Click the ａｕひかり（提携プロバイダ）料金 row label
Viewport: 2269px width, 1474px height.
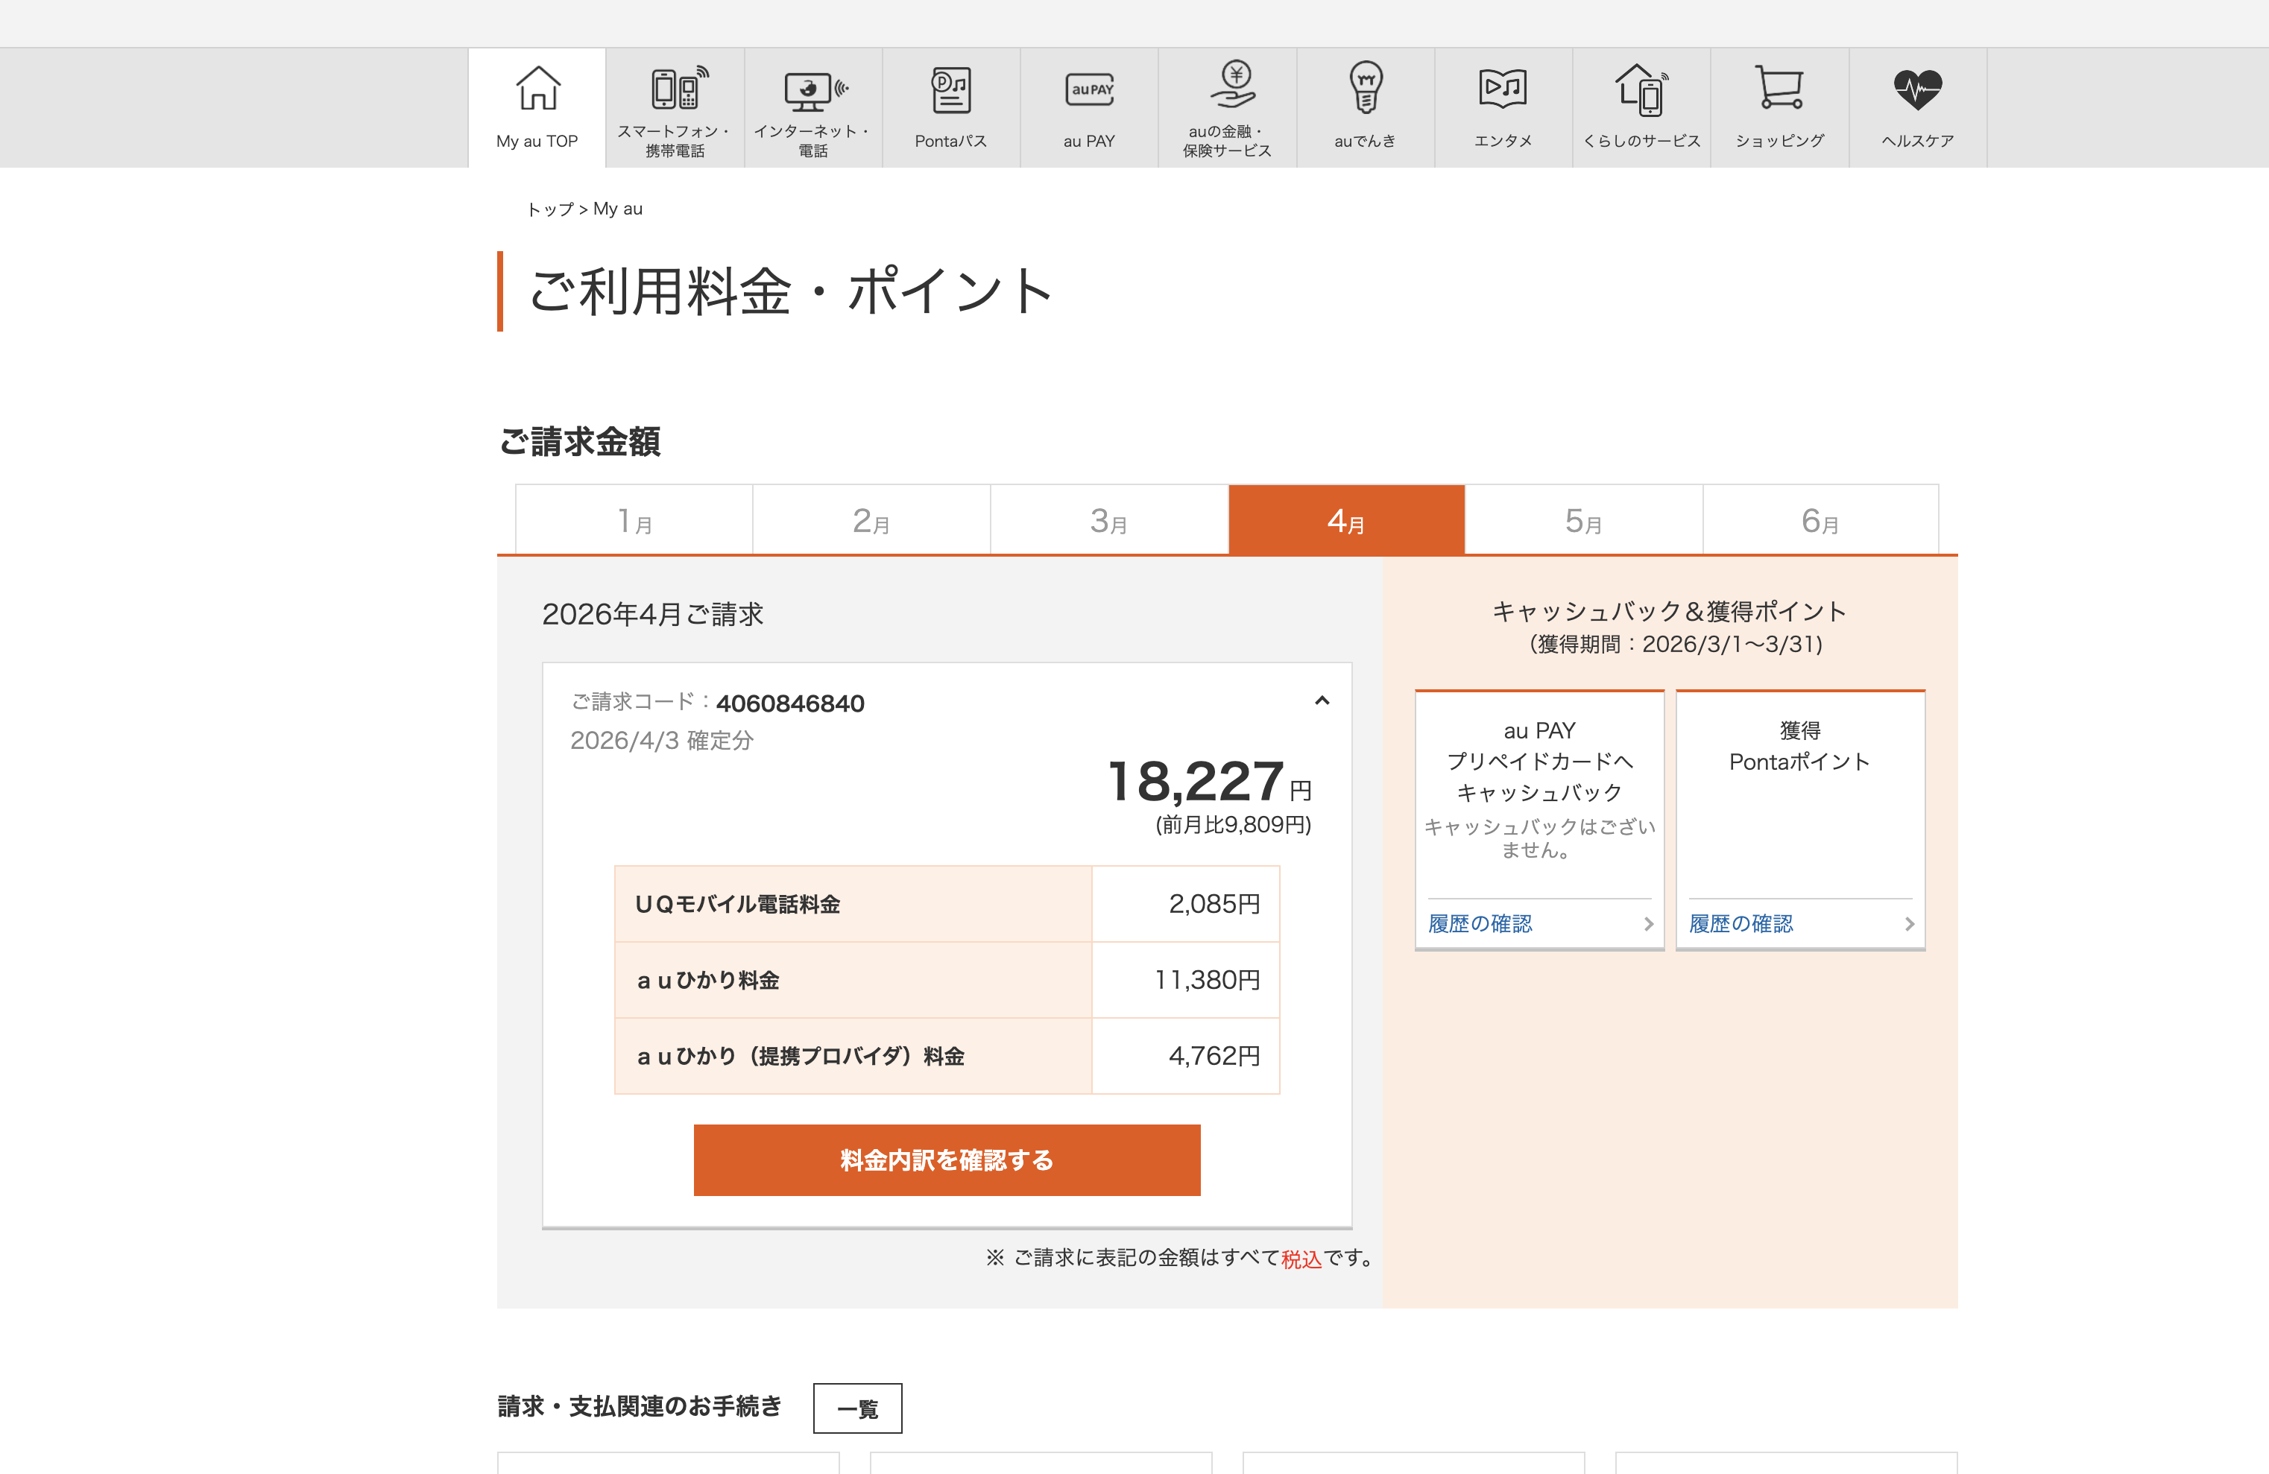point(801,1057)
